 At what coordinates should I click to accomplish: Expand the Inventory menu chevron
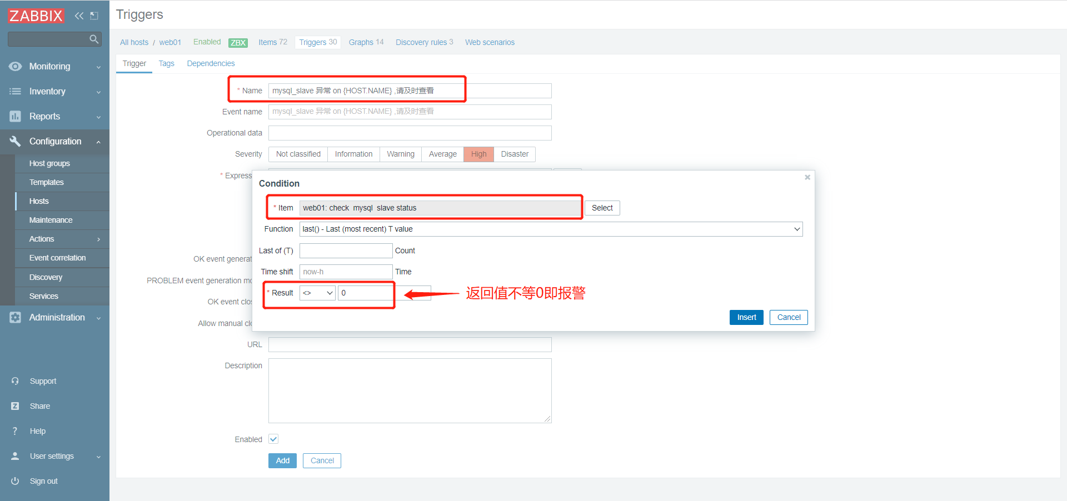pyautogui.click(x=98, y=92)
